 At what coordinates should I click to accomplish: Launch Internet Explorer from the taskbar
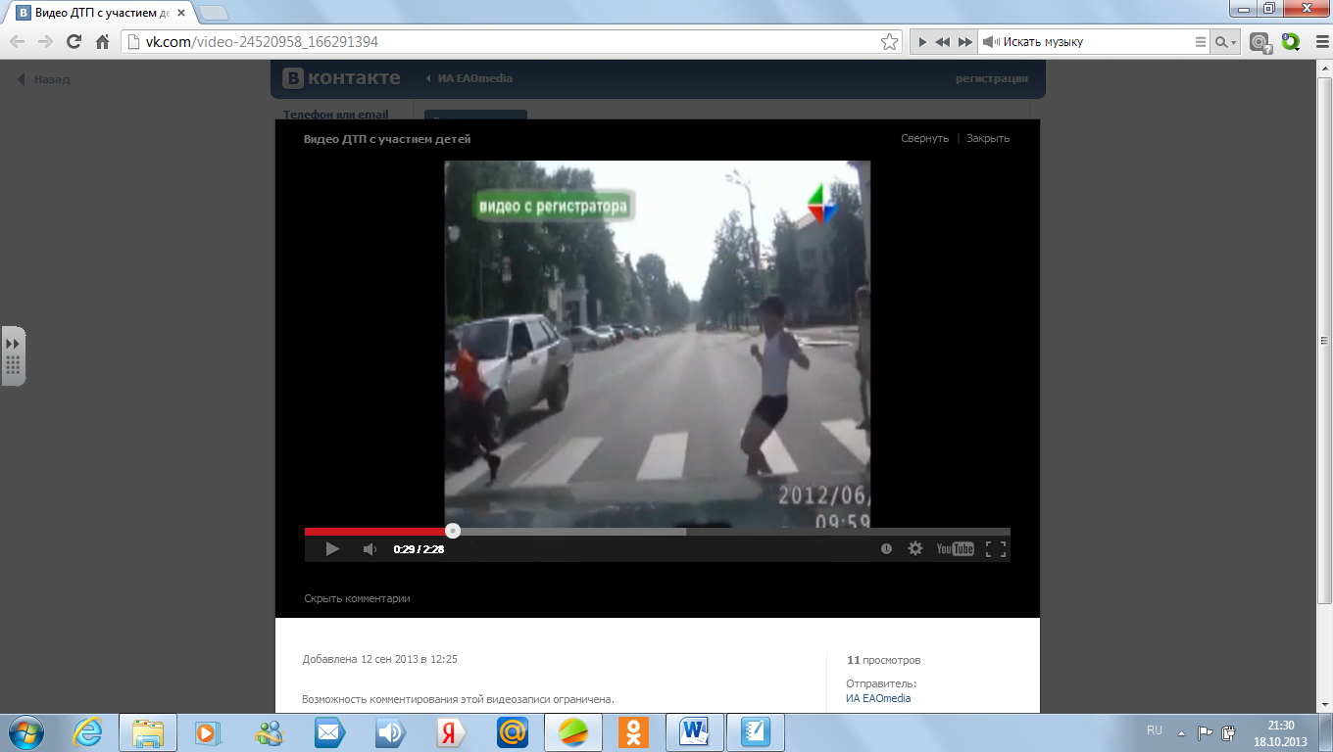pos(87,732)
